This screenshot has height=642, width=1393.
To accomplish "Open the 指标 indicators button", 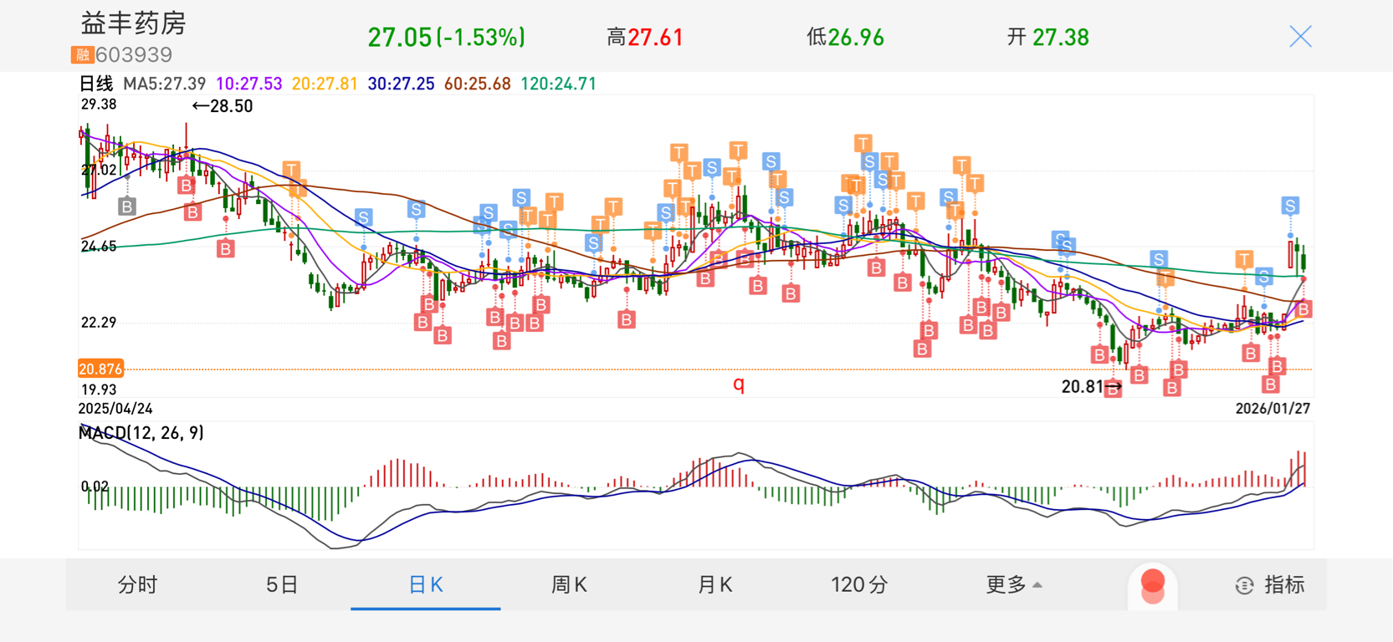I will coord(1270,584).
